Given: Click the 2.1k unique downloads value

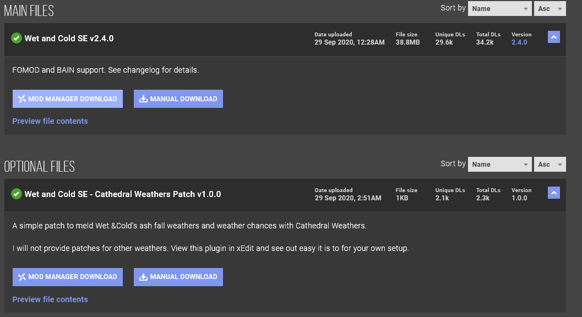Looking at the screenshot, I should point(442,198).
